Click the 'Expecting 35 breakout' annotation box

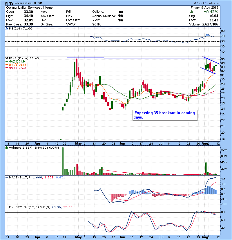[165, 115]
